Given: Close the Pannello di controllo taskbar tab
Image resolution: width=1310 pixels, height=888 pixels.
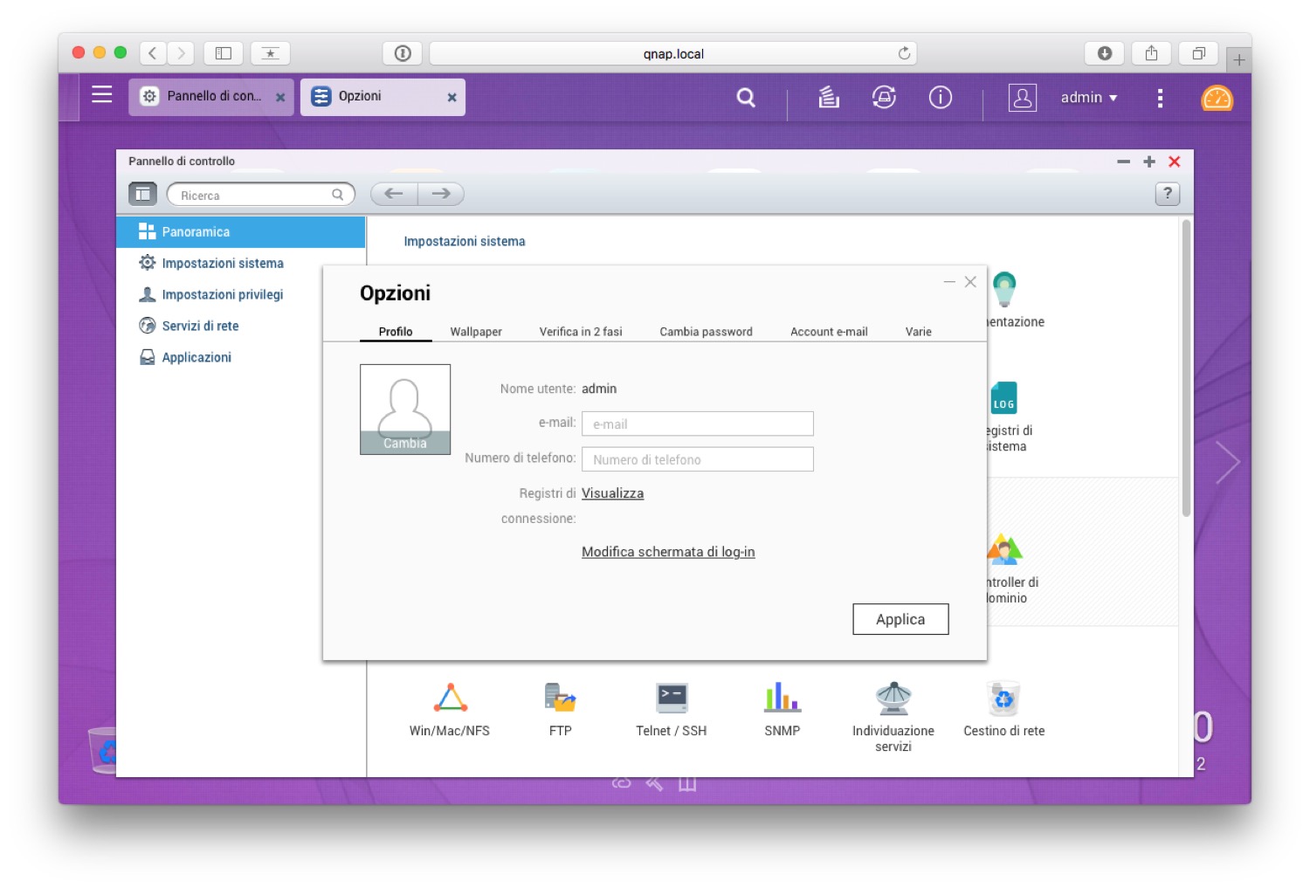Looking at the screenshot, I should tap(280, 98).
